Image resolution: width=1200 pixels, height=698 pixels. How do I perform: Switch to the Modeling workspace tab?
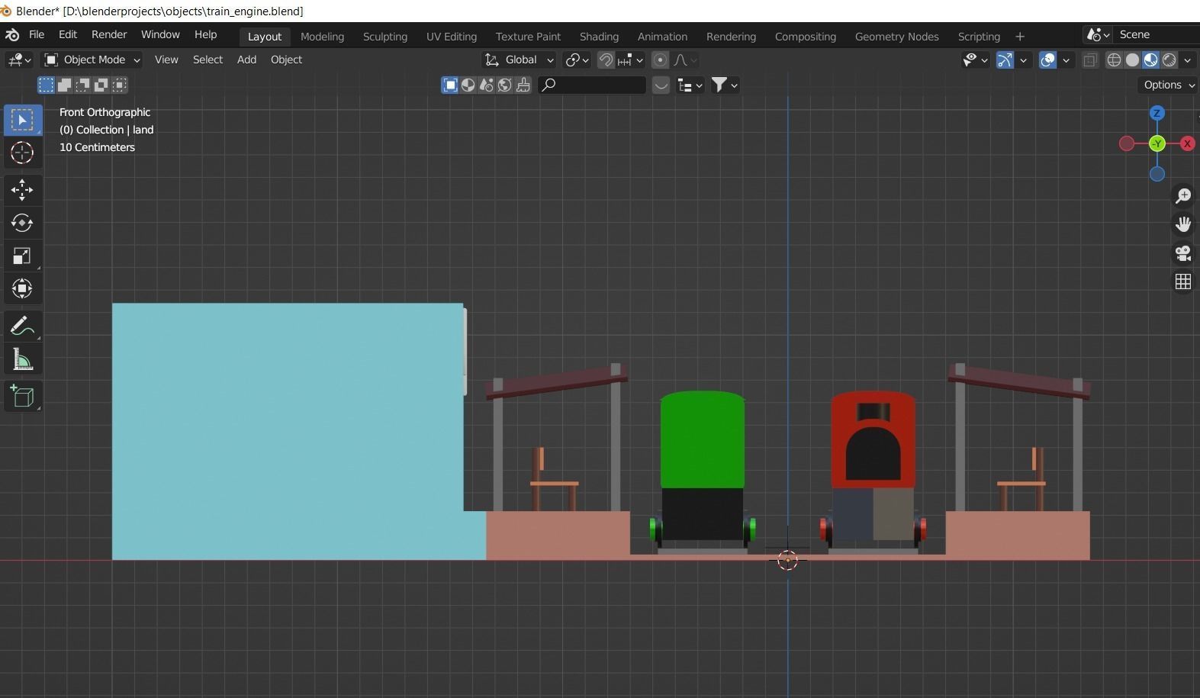(x=322, y=37)
